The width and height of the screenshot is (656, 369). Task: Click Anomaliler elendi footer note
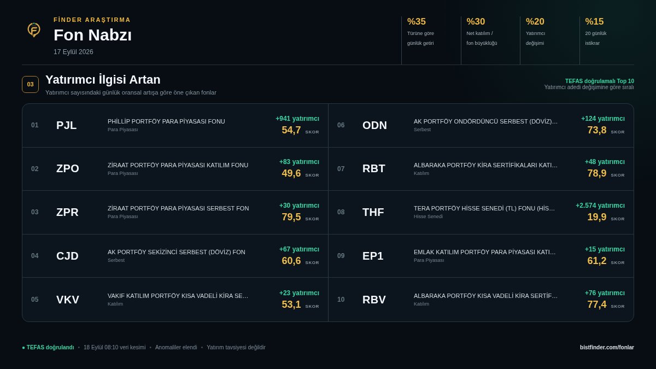coord(176,347)
